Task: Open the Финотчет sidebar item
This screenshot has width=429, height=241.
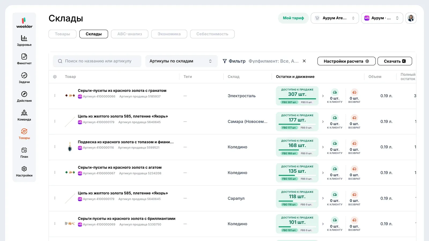Action: (24, 59)
